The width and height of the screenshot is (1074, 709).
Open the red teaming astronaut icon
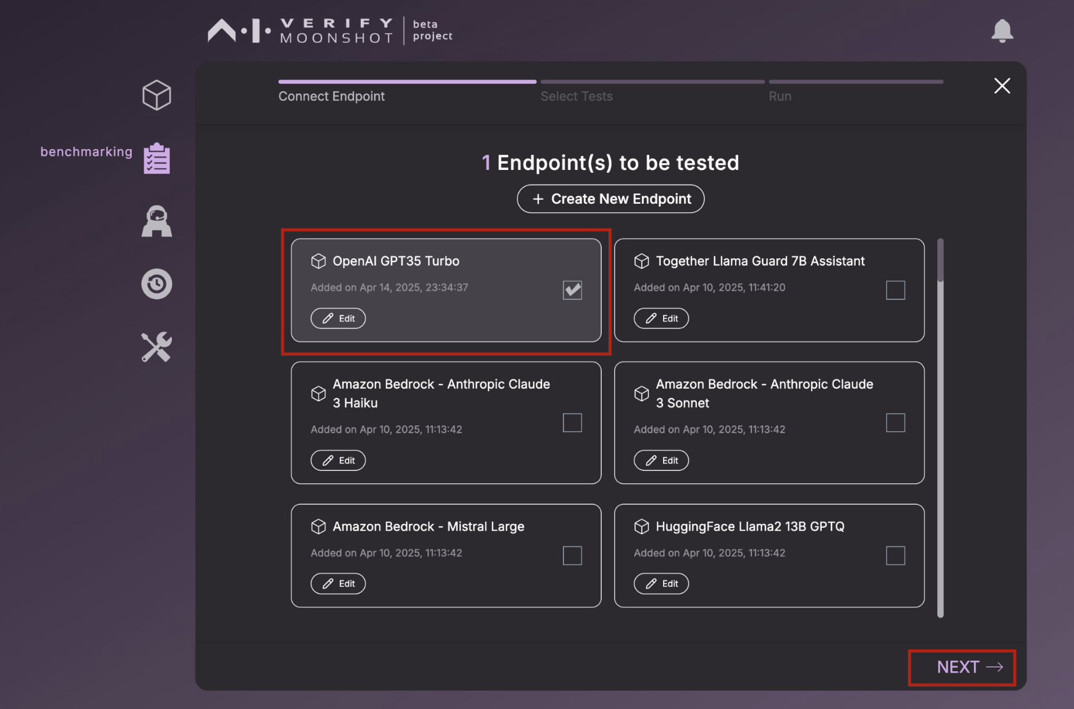156,221
